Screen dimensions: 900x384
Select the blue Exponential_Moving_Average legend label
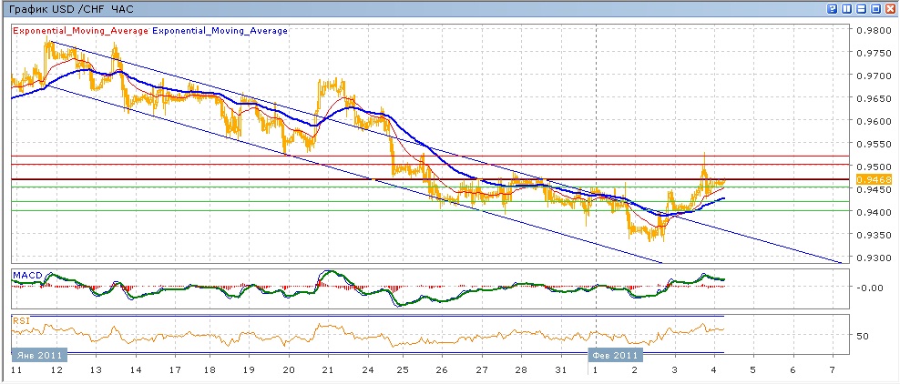pos(220,31)
